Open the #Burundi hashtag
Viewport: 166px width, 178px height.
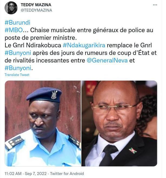click(18, 22)
